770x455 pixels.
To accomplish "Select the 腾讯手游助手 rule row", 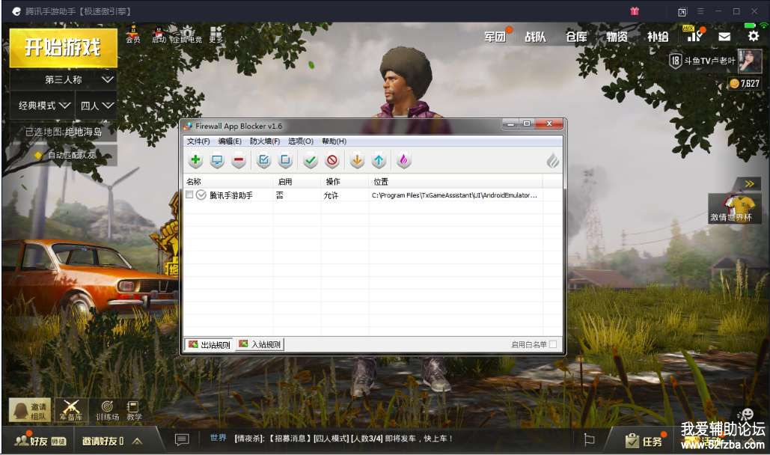I will coord(363,195).
